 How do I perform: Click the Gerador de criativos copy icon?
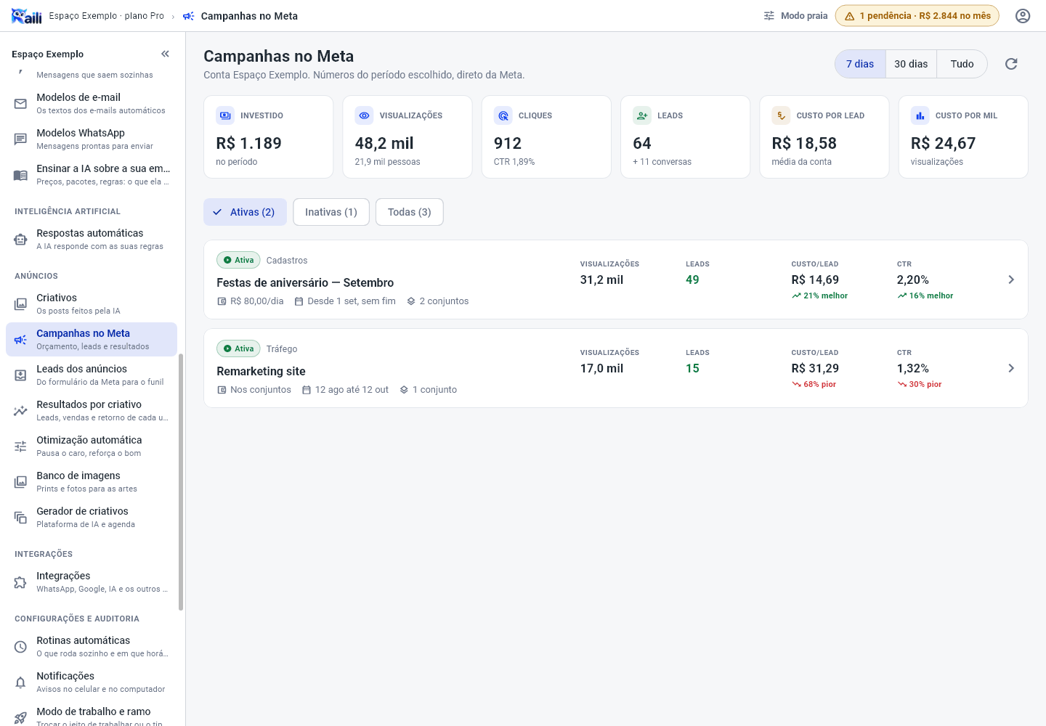point(20,518)
